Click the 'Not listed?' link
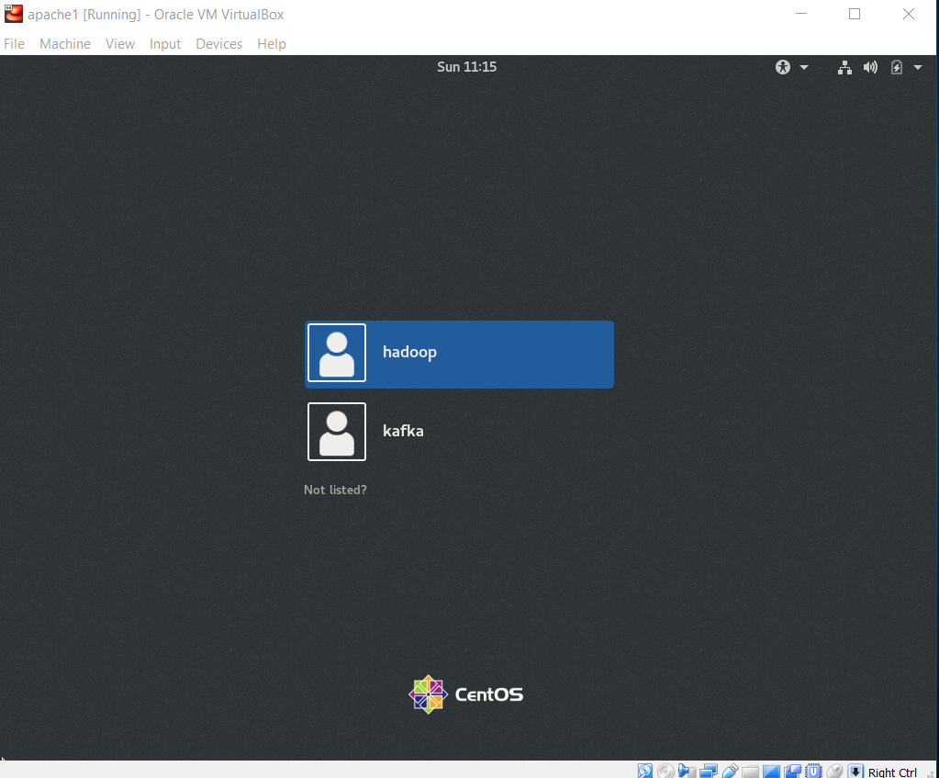Image resolution: width=939 pixels, height=778 pixels. (x=335, y=490)
